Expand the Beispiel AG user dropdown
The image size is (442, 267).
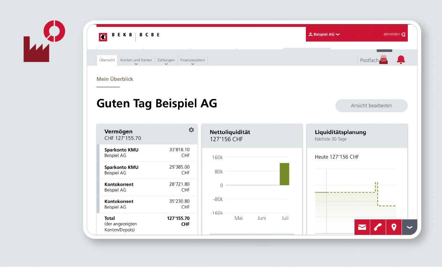point(324,34)
